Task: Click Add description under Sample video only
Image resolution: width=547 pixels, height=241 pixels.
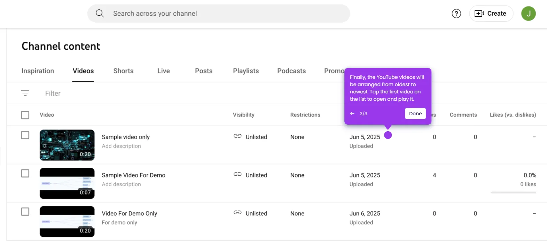Action: [x=121, y=146]
